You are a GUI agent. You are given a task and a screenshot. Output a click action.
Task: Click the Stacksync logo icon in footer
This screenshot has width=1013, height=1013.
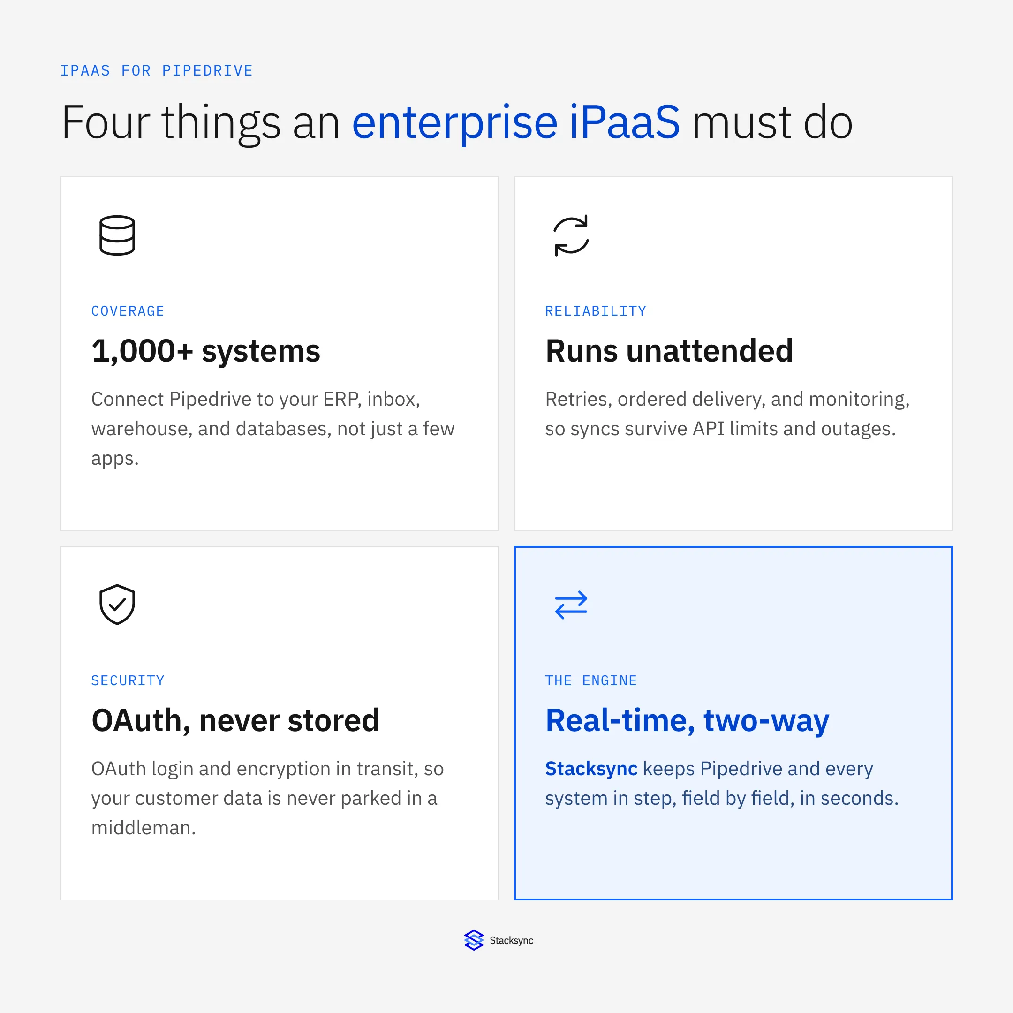coord(474,940)
